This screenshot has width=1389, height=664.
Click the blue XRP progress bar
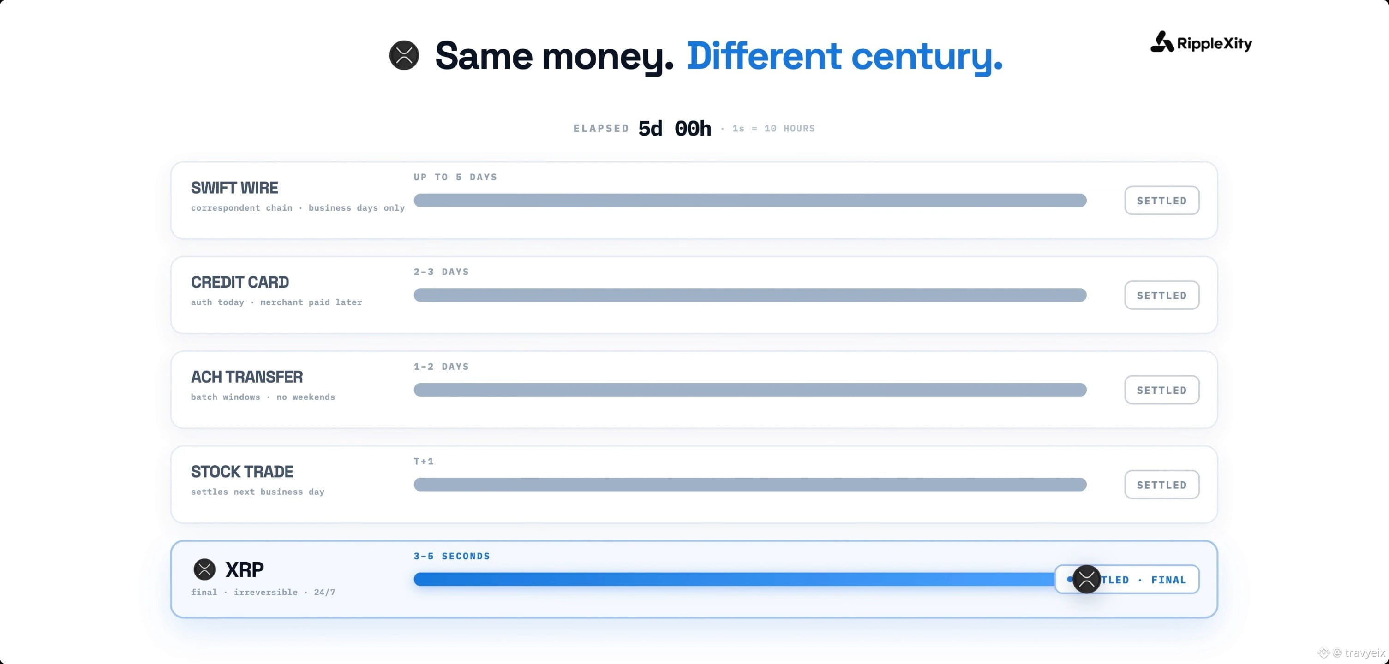(742, 579)
